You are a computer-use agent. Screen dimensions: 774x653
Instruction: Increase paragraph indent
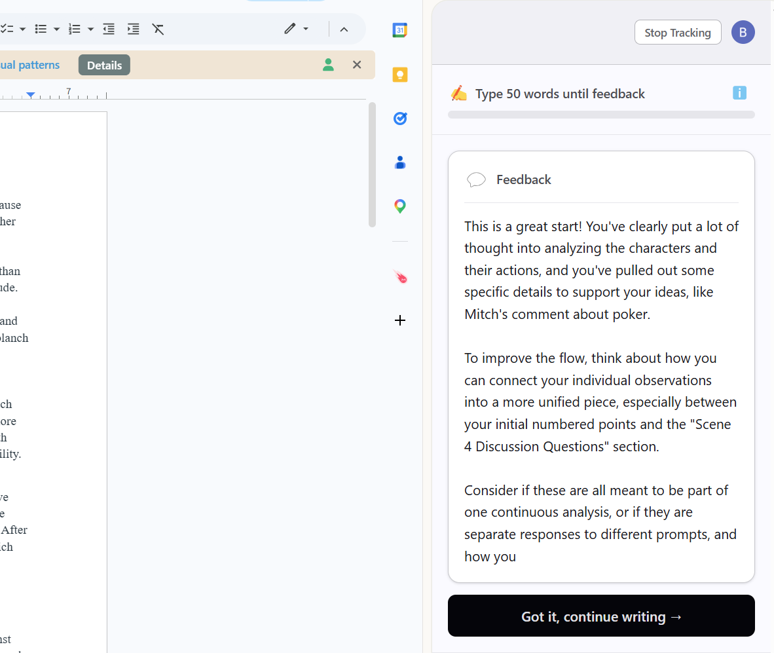[134, 29]
